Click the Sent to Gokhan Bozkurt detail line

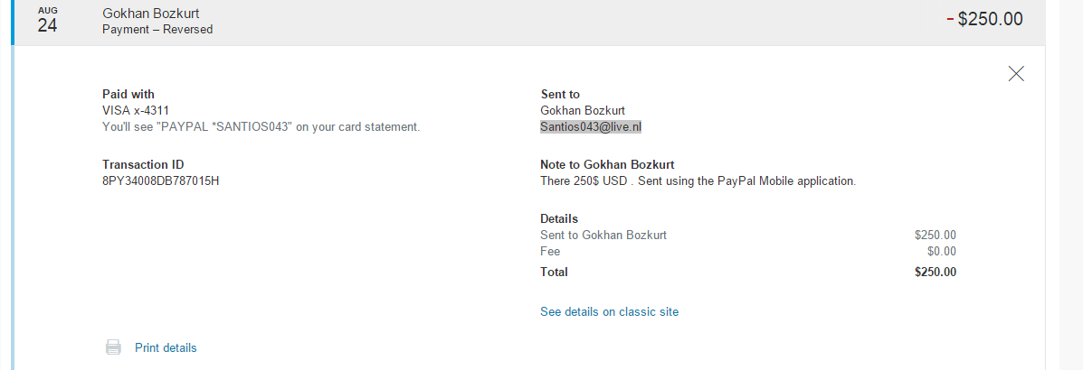[603, 235]
